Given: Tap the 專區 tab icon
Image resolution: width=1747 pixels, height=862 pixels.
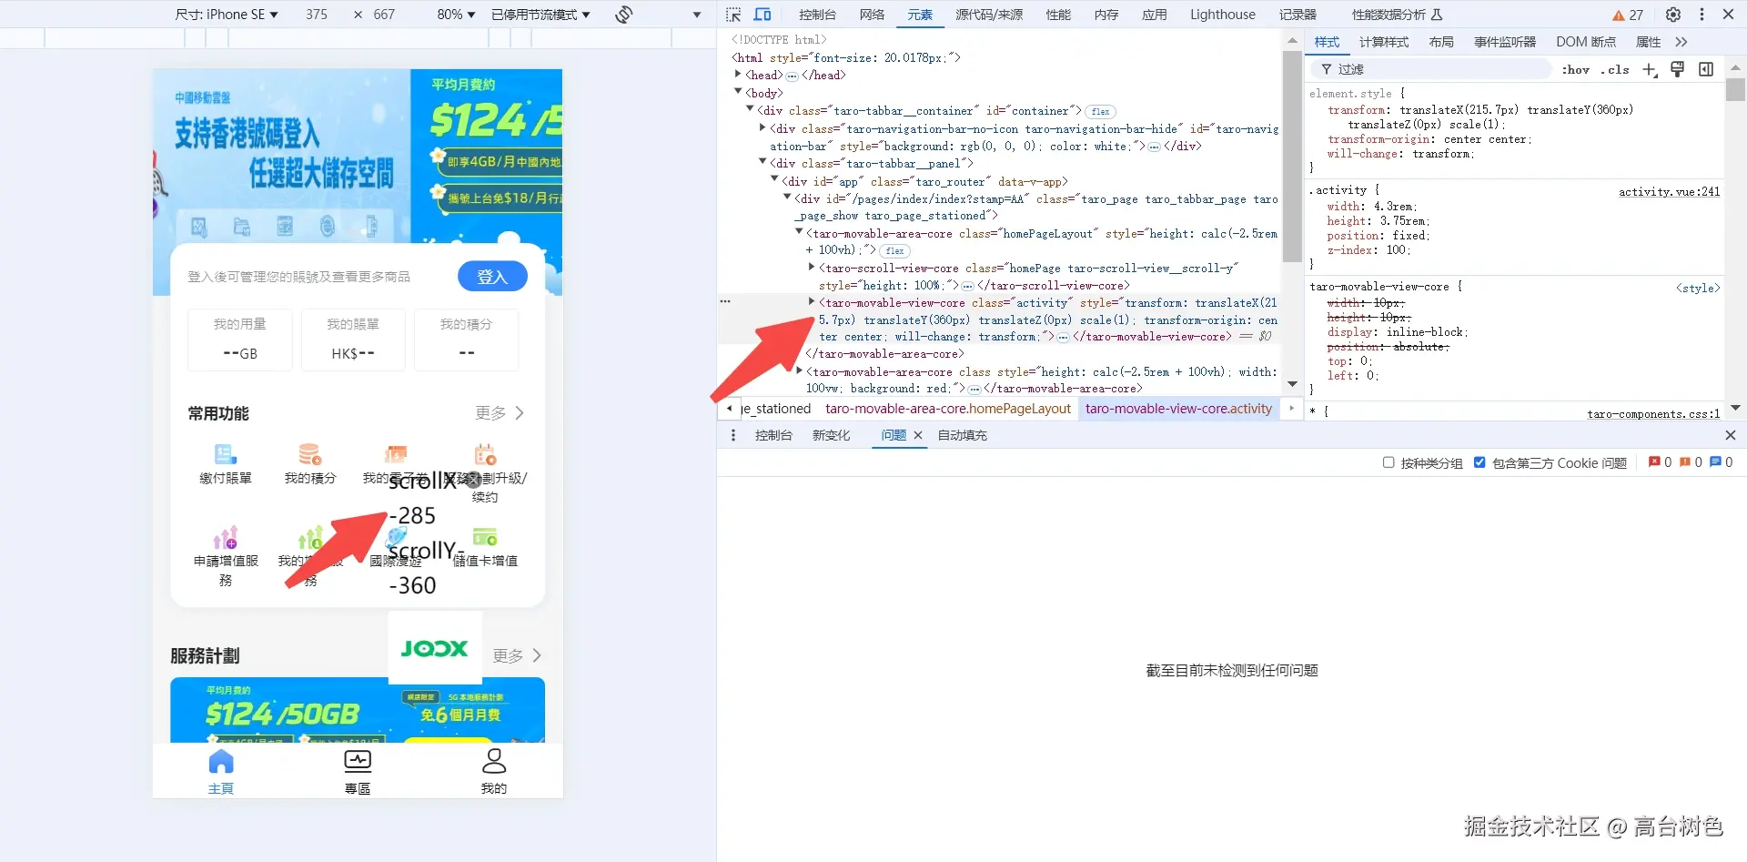Looking at the screenshot, I should [x=358, y=761].
